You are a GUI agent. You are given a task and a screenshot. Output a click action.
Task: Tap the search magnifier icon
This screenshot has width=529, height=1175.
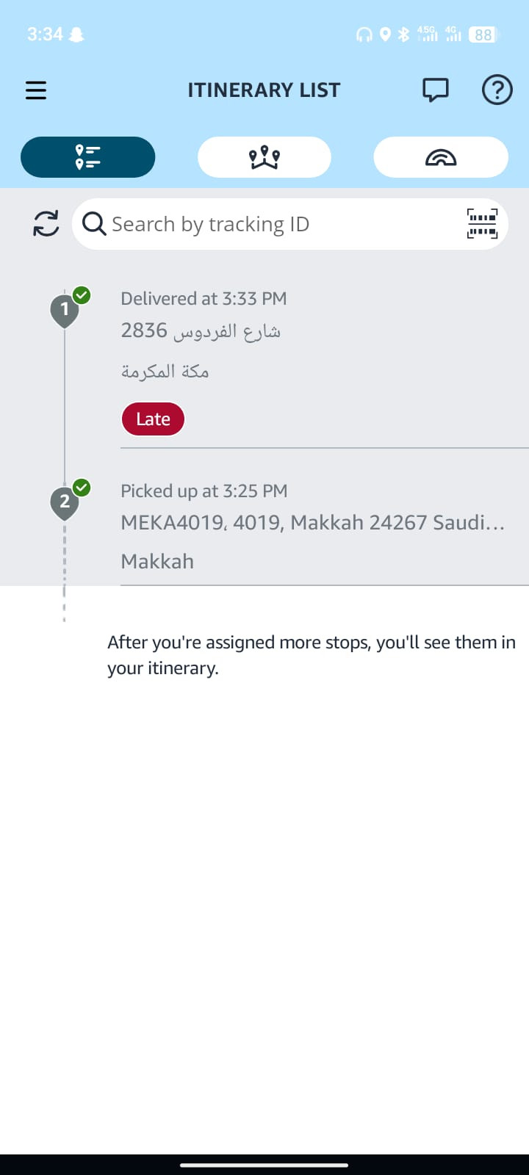coord(94,223)
